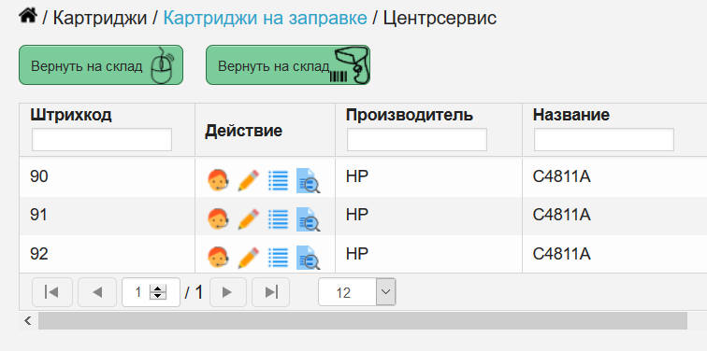
Task: Open the list icon for barcode 92
Action: pos(278,259)
